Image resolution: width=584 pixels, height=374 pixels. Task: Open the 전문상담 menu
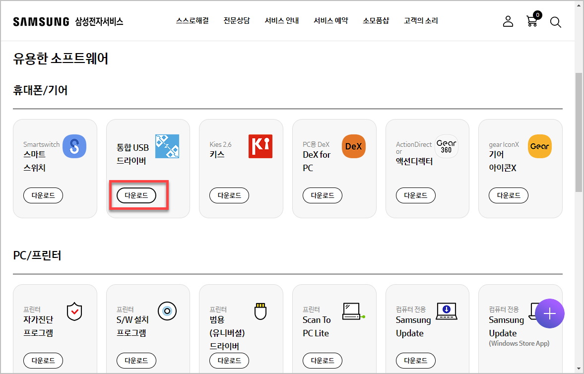[x=237, y=20]
